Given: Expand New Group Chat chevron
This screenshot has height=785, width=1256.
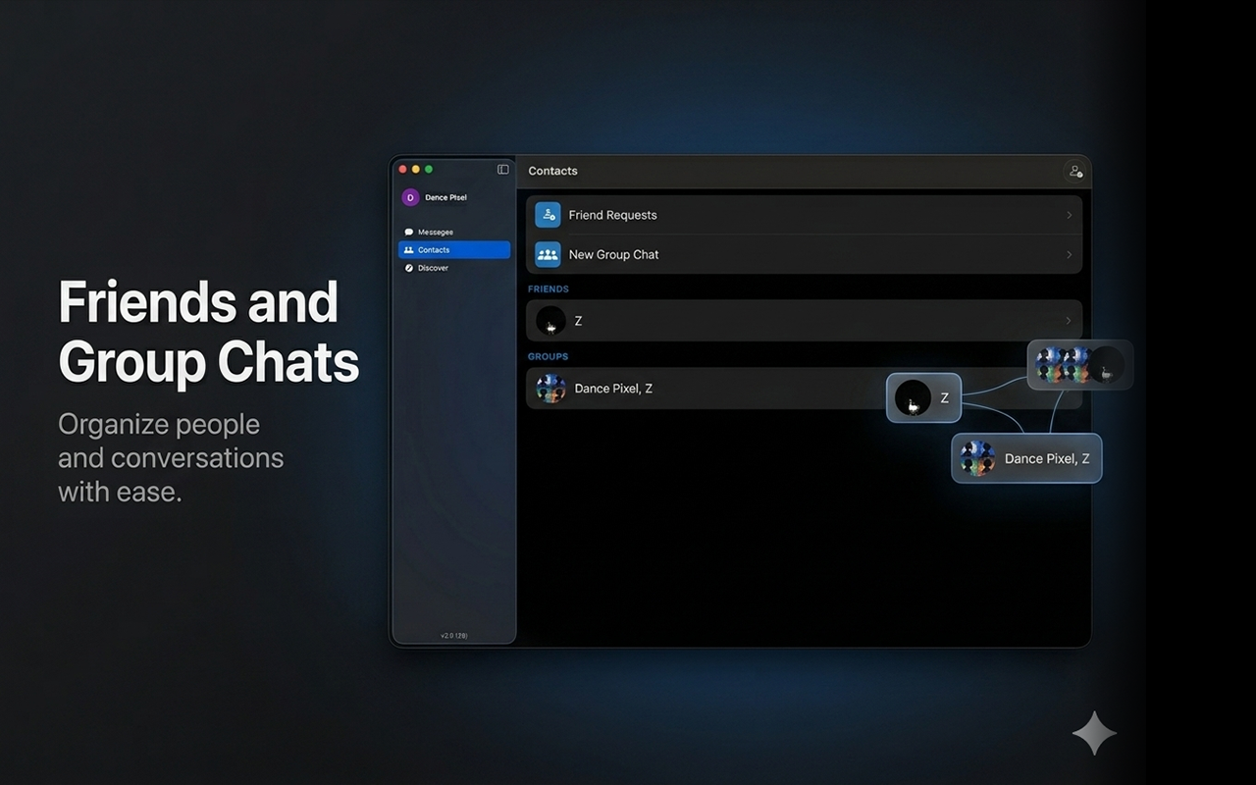Looking at the screenshot, I should pyautogui.click(x=1069, y=254).
